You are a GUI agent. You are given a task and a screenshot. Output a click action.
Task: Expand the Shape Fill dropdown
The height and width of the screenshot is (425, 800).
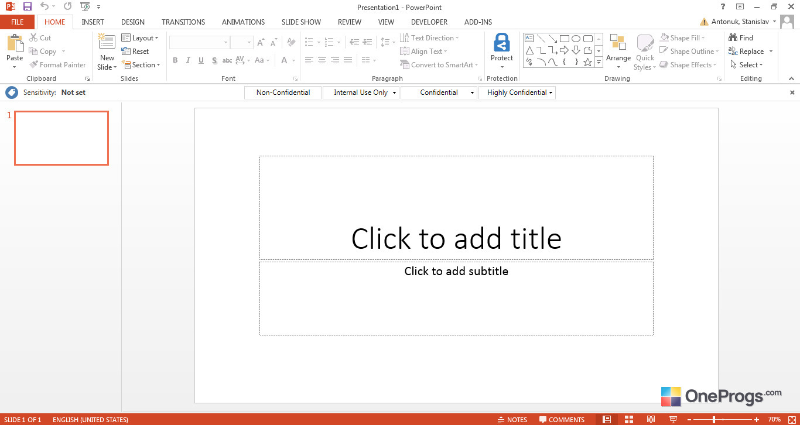coord(683,37)
